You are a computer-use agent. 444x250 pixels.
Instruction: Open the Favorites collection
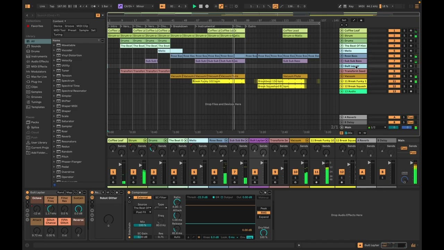tap(37, 26)
